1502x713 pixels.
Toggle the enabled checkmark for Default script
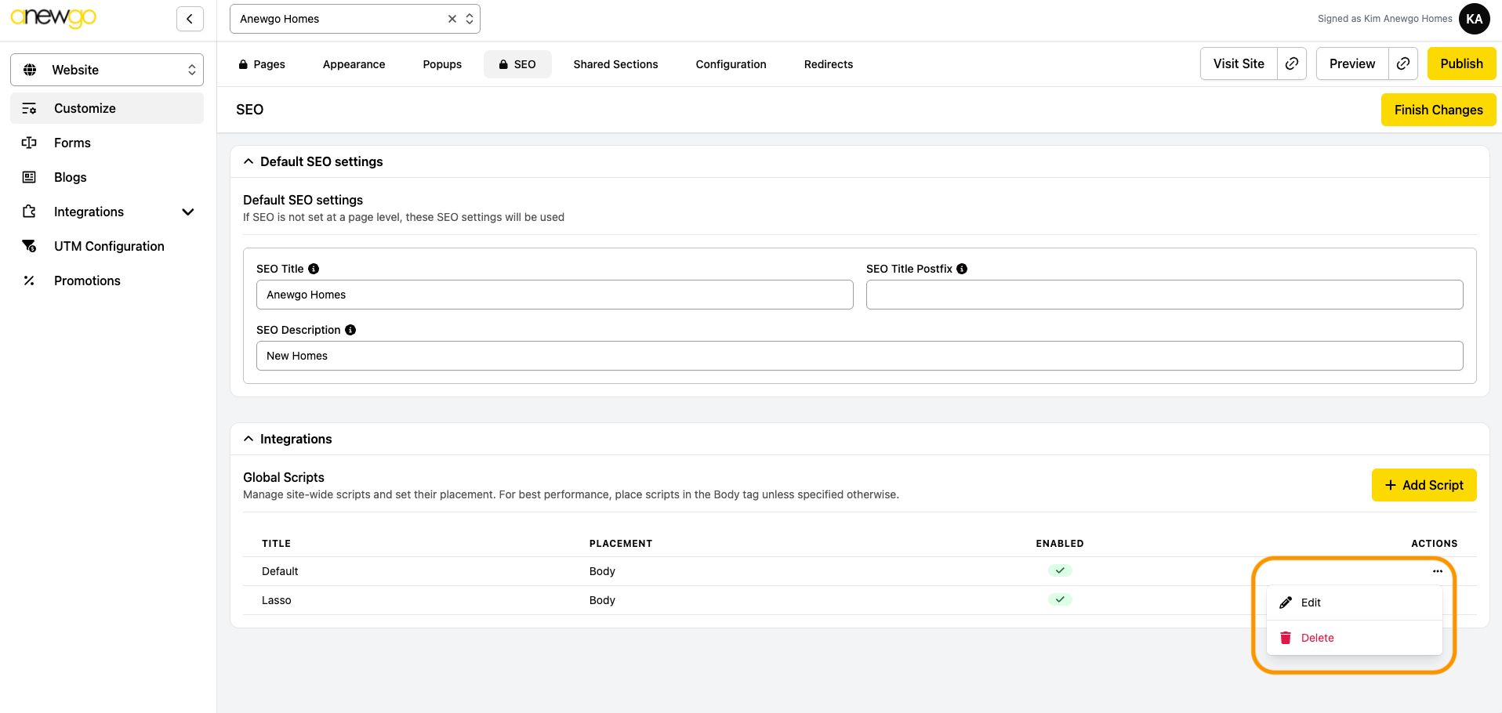pyautogui.click(x=1060, y=570)
